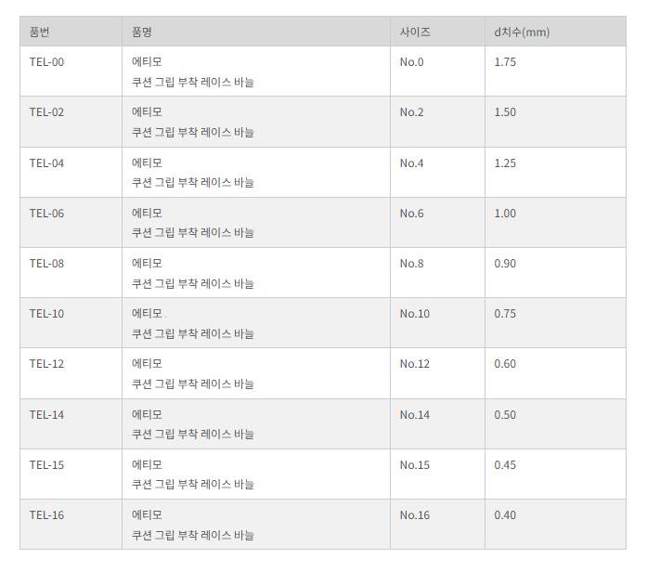Click the No.0 size cell
The width and height of the screenshot is (647, 572).
[x=437, y=71]
